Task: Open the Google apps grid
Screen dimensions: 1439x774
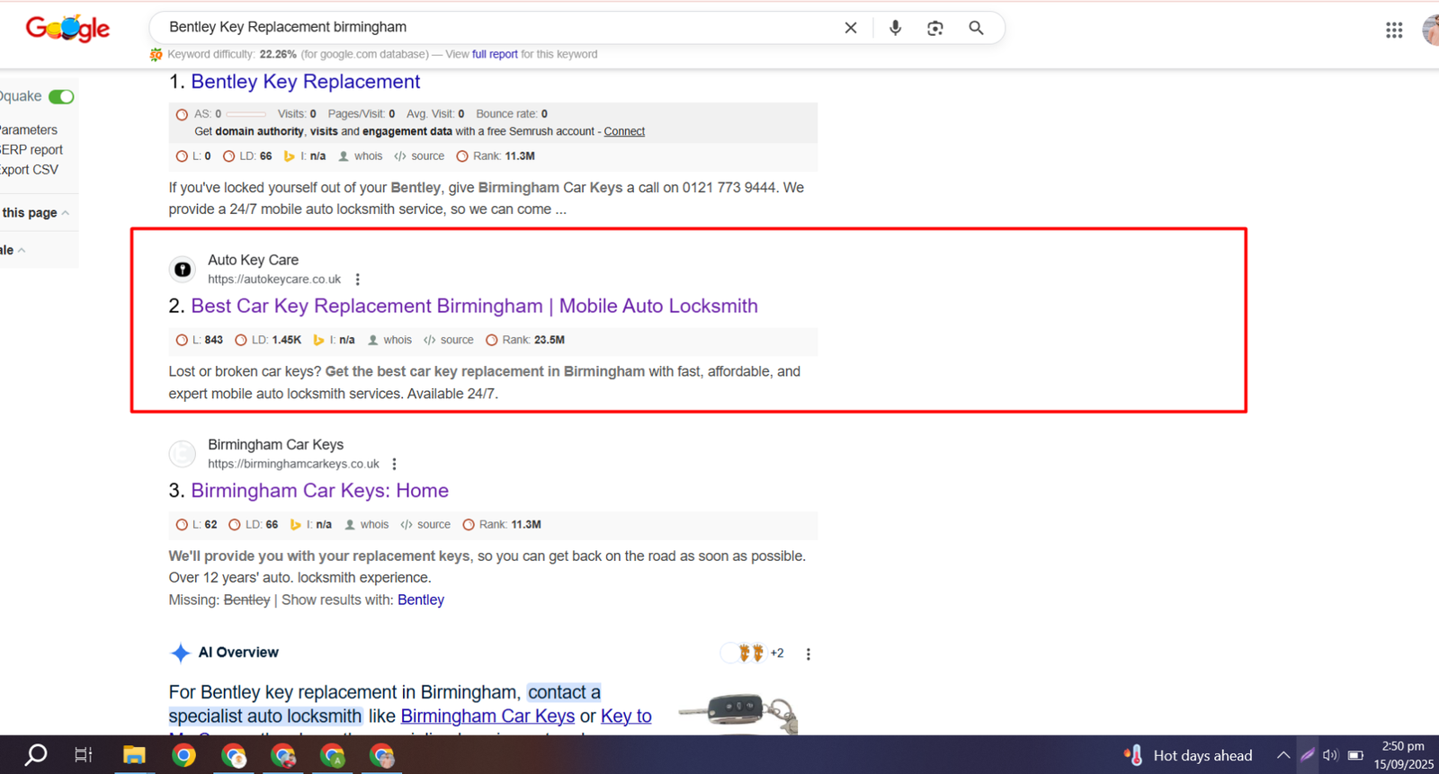Action: [x=1394, y=31]
